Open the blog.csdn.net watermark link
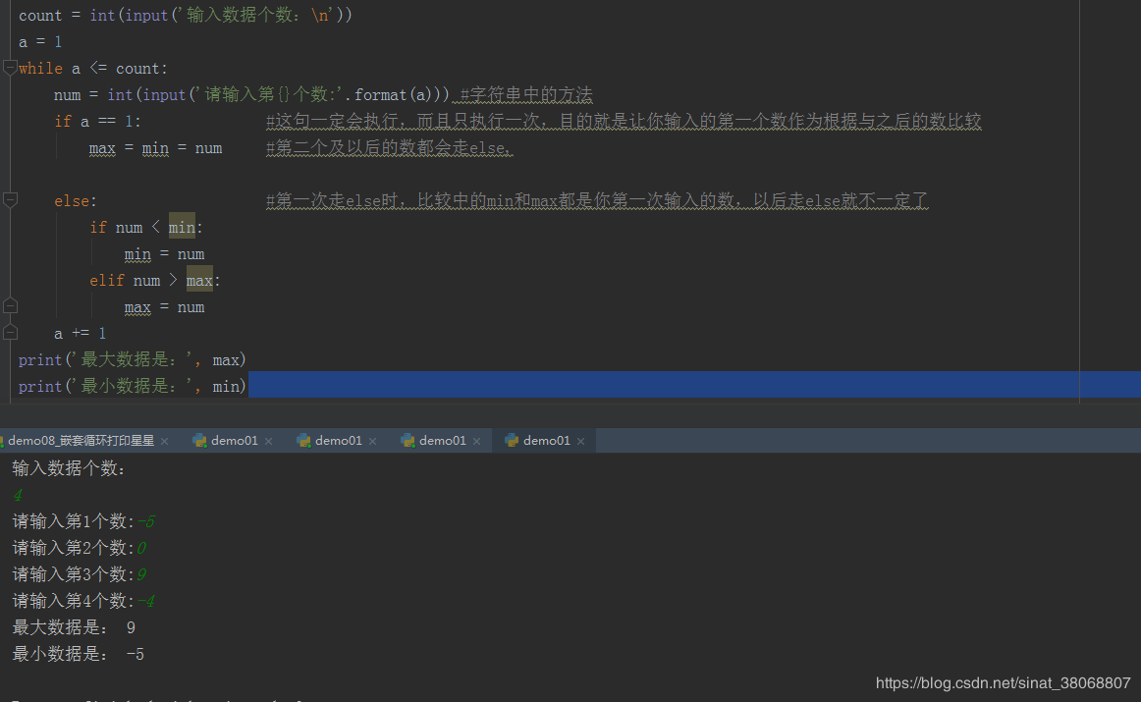The height and width of the screenshot is (702, 1141). [1003, 682]
